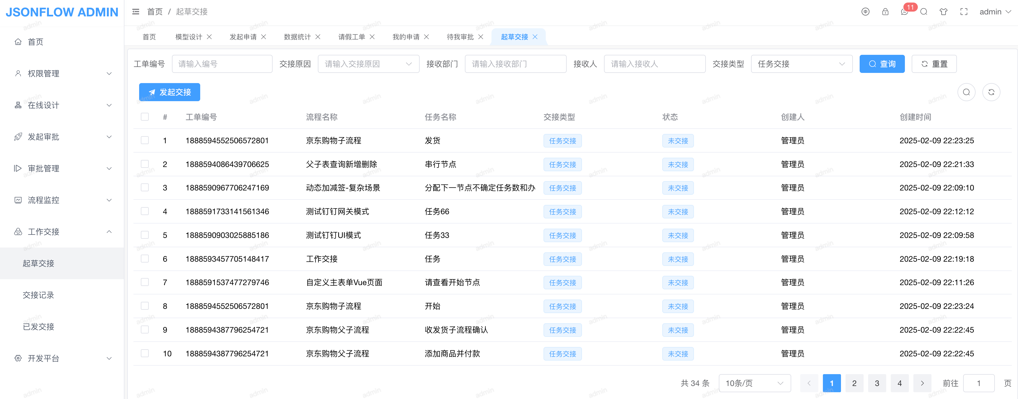1018x399 pixels.
Task: Open the 交接原因 dropdown
Action: point(368,64)
